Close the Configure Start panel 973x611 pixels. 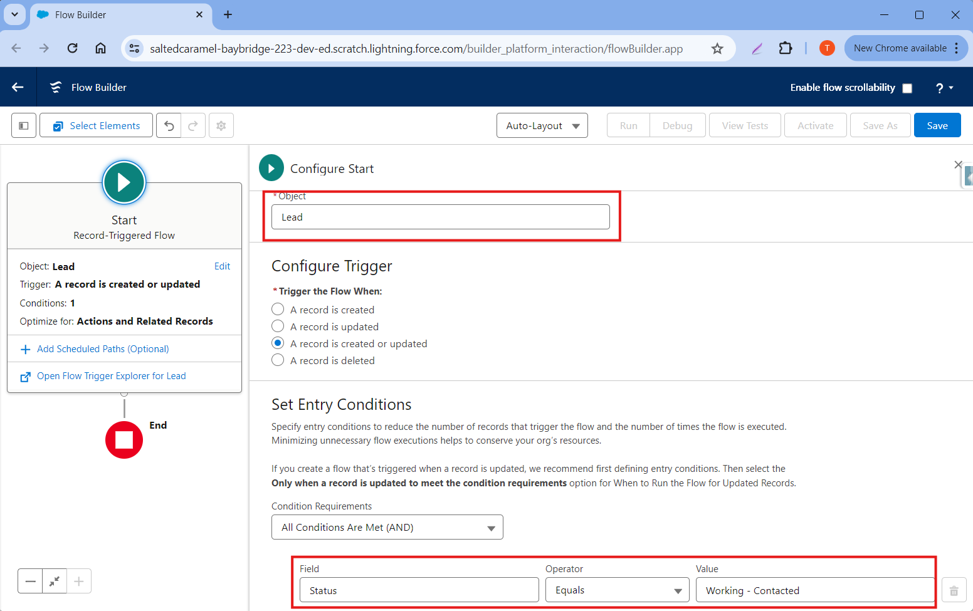(x=958, y=165)
